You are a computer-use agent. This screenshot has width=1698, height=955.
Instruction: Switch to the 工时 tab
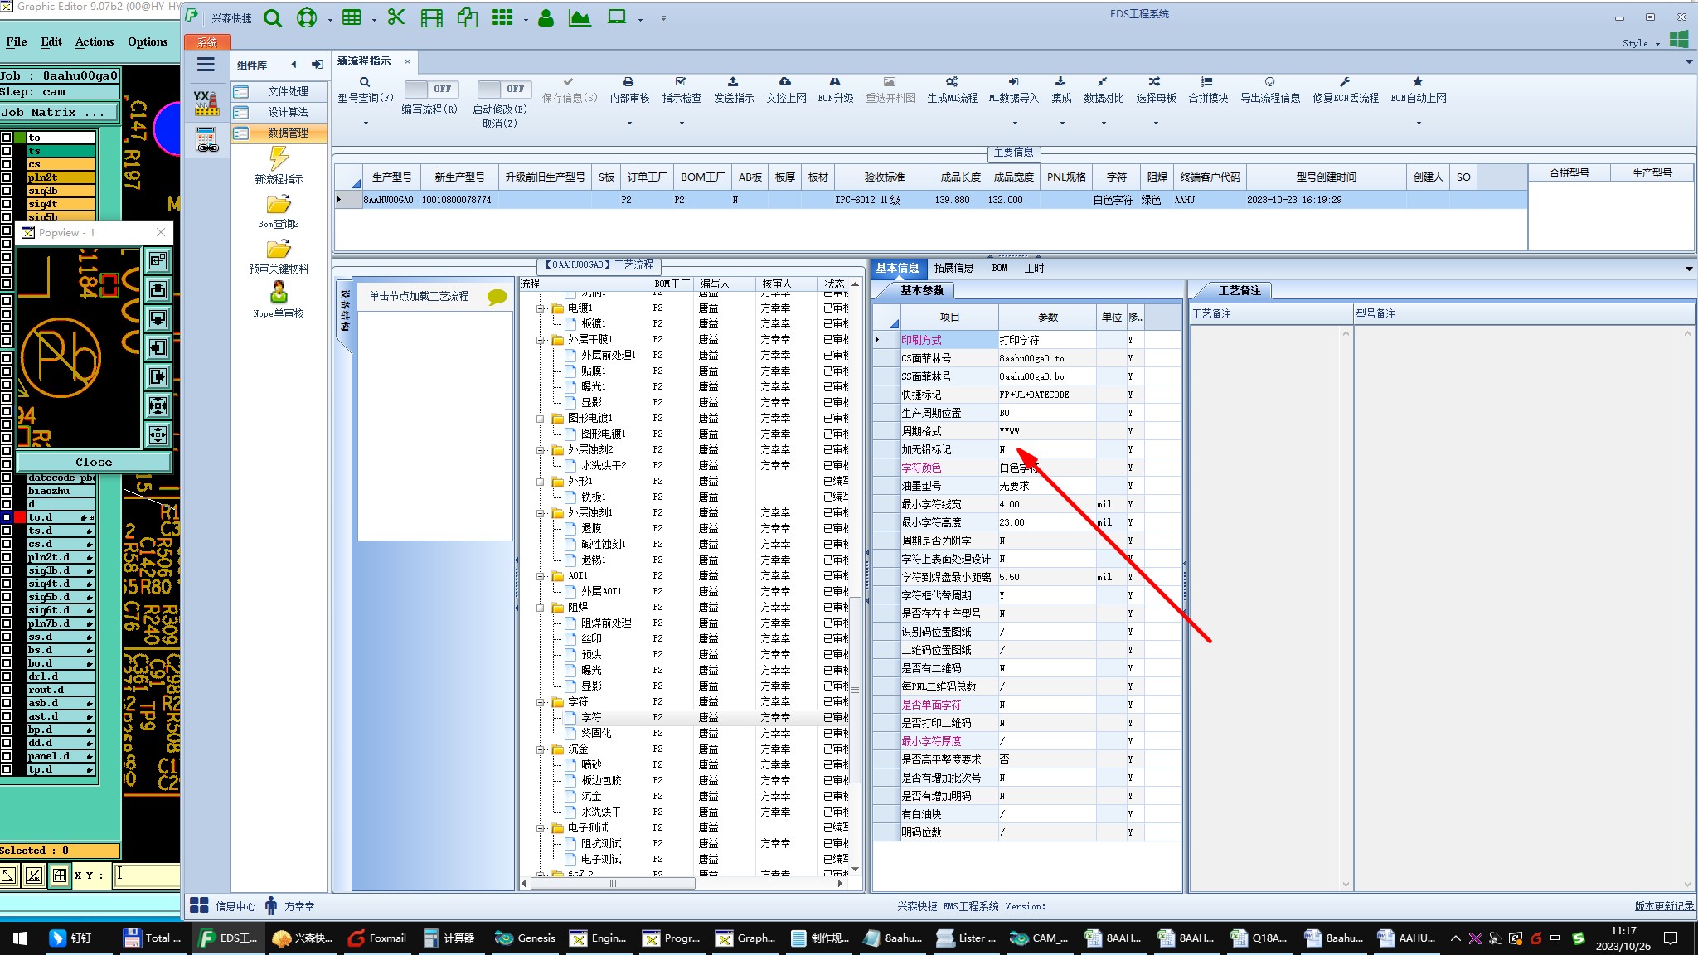[x=1034, y=268]
